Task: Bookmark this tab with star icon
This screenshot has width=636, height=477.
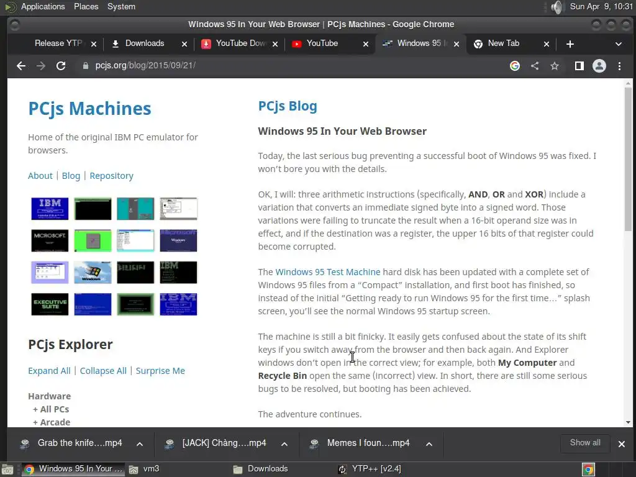Action: [x=555, y=66]
